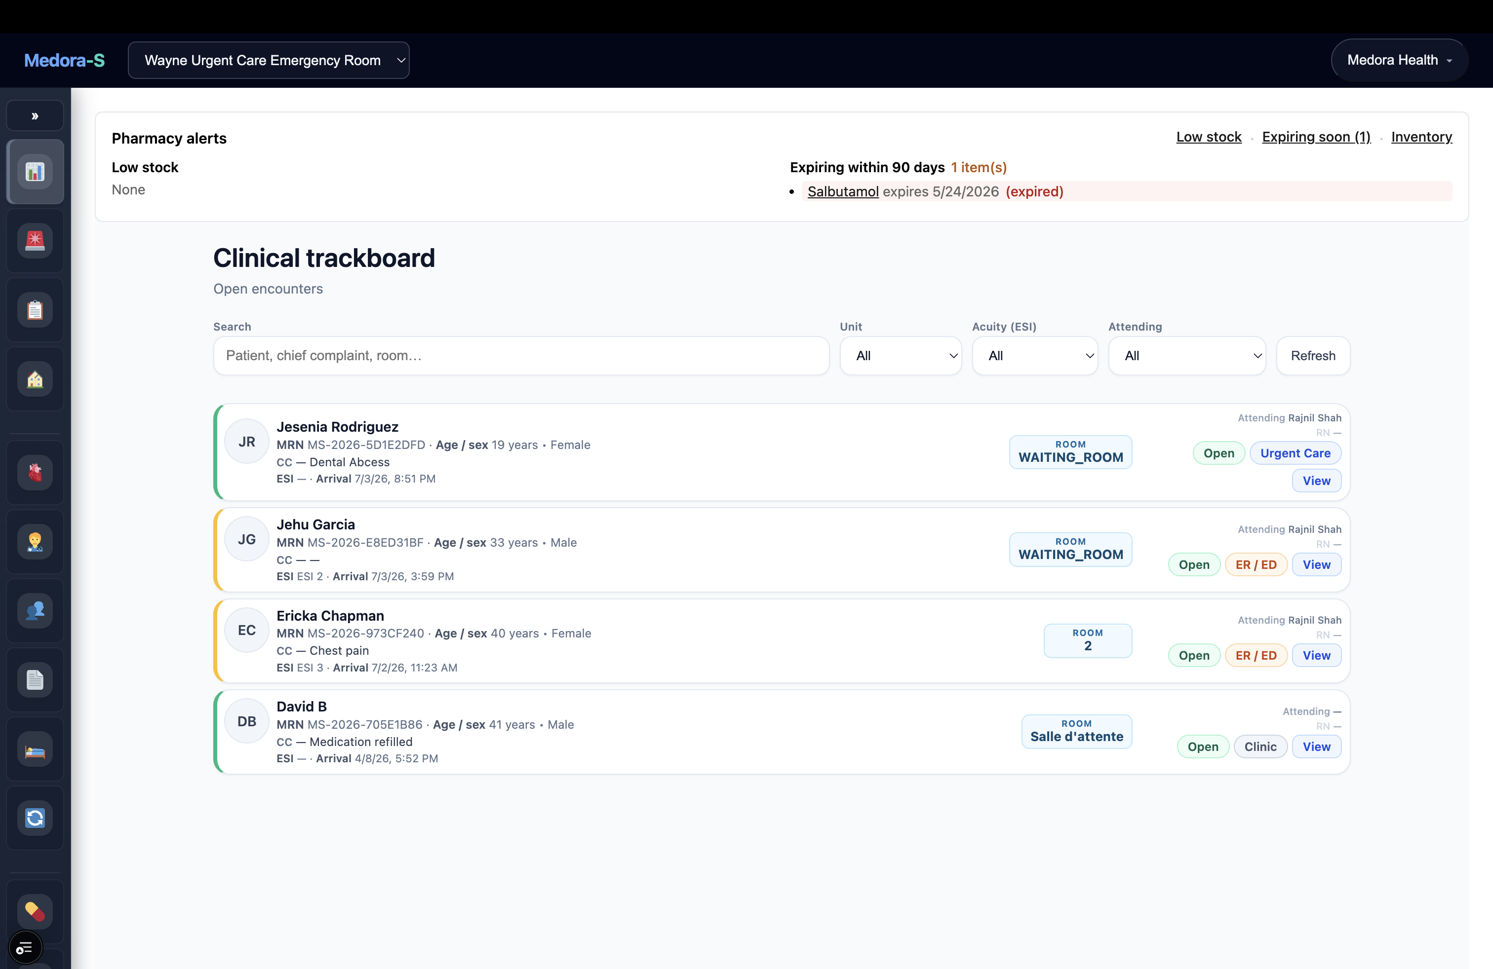Focus the patient search field

coord(521,355)
